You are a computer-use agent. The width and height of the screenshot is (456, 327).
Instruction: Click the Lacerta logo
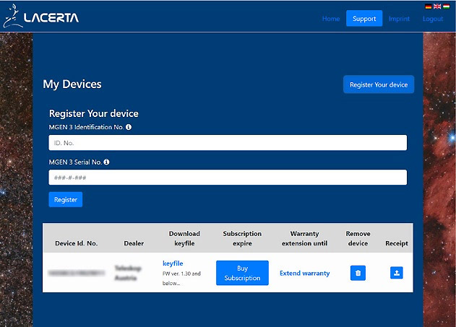pyautogui.click(x=40, y=17)
